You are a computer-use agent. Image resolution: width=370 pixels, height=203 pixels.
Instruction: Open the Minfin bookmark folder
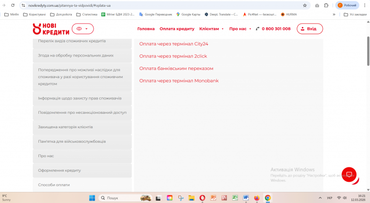12,14
